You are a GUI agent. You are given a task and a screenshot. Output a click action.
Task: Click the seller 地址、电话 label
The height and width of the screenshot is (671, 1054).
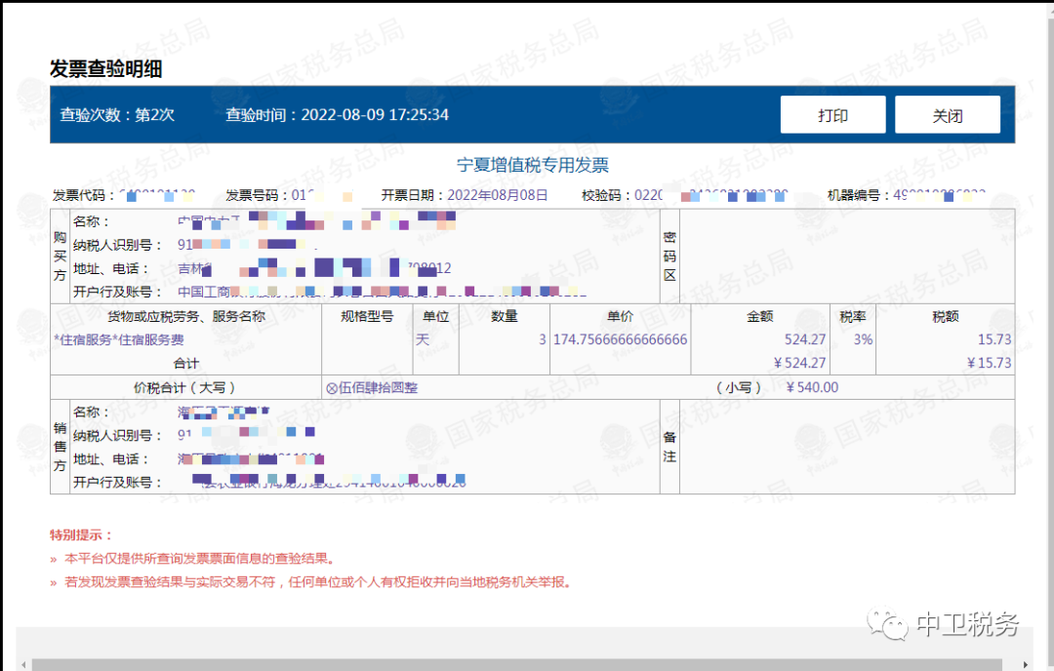111,459
